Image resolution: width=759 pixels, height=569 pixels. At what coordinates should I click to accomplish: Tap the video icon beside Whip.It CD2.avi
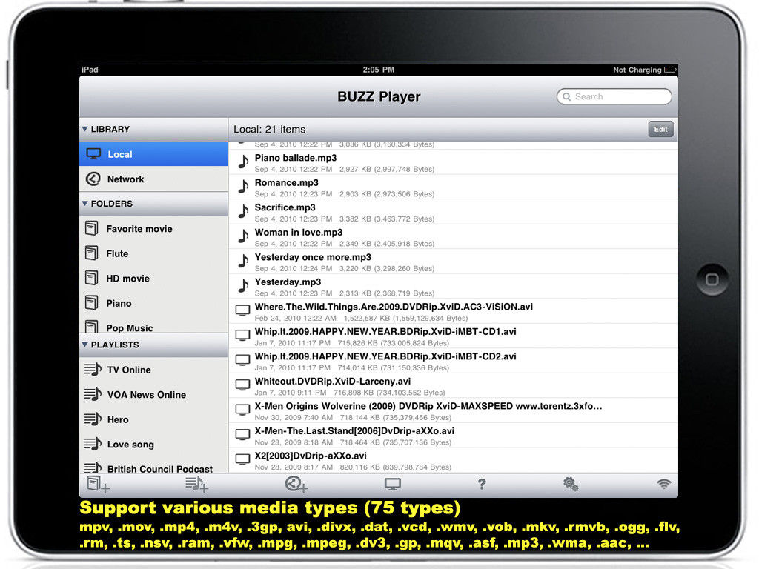pyautogui.click(x=242, y=360)
